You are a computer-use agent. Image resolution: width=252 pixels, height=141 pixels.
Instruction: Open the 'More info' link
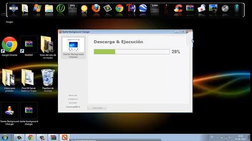[x=73, y=96]
